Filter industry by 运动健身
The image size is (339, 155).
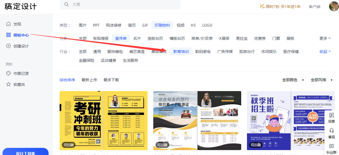[x=108, y=61]
